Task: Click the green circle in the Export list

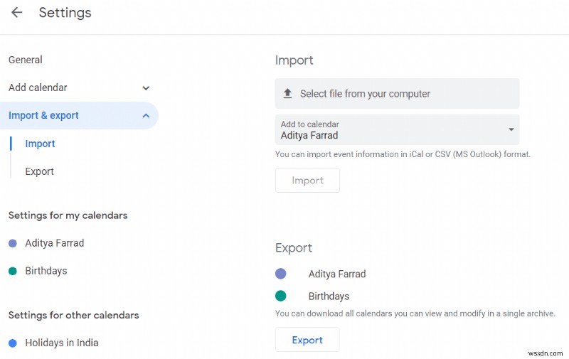Action: click(x=280, y=296)
